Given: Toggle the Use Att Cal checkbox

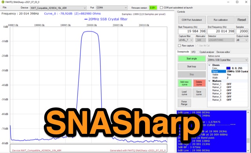Looking at the screenshot, I should pyautogui.click(x=196, y=46).
